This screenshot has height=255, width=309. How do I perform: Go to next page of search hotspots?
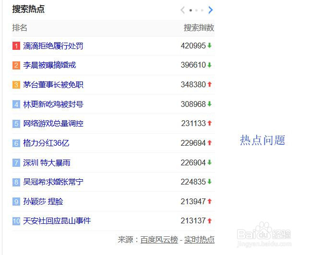(211, 10)
